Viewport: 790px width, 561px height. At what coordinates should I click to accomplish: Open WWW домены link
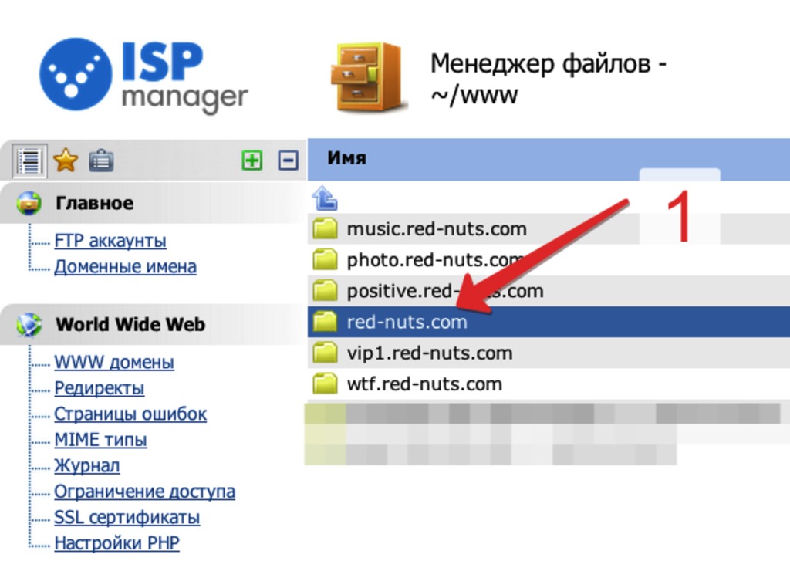coord(114,363)
